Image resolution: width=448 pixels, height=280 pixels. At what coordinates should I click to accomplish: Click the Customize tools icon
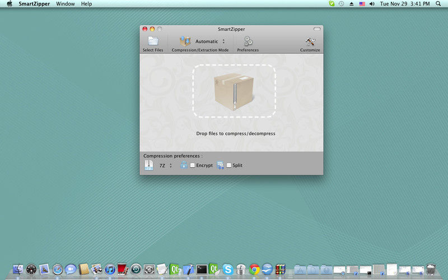coord(310,41)
